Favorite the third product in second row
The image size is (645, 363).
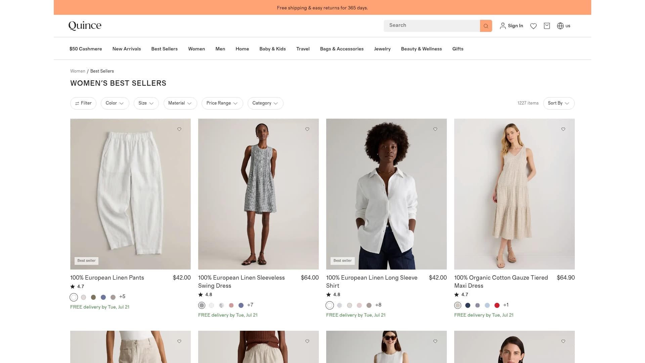(x=435, y=341)
